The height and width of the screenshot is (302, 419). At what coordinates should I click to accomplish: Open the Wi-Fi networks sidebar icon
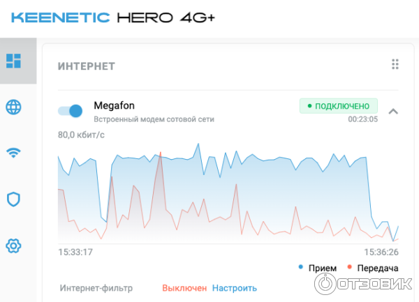click(x=14, y=153)
